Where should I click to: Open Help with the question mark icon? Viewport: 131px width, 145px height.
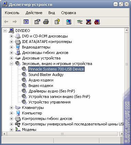pos(57,22)
